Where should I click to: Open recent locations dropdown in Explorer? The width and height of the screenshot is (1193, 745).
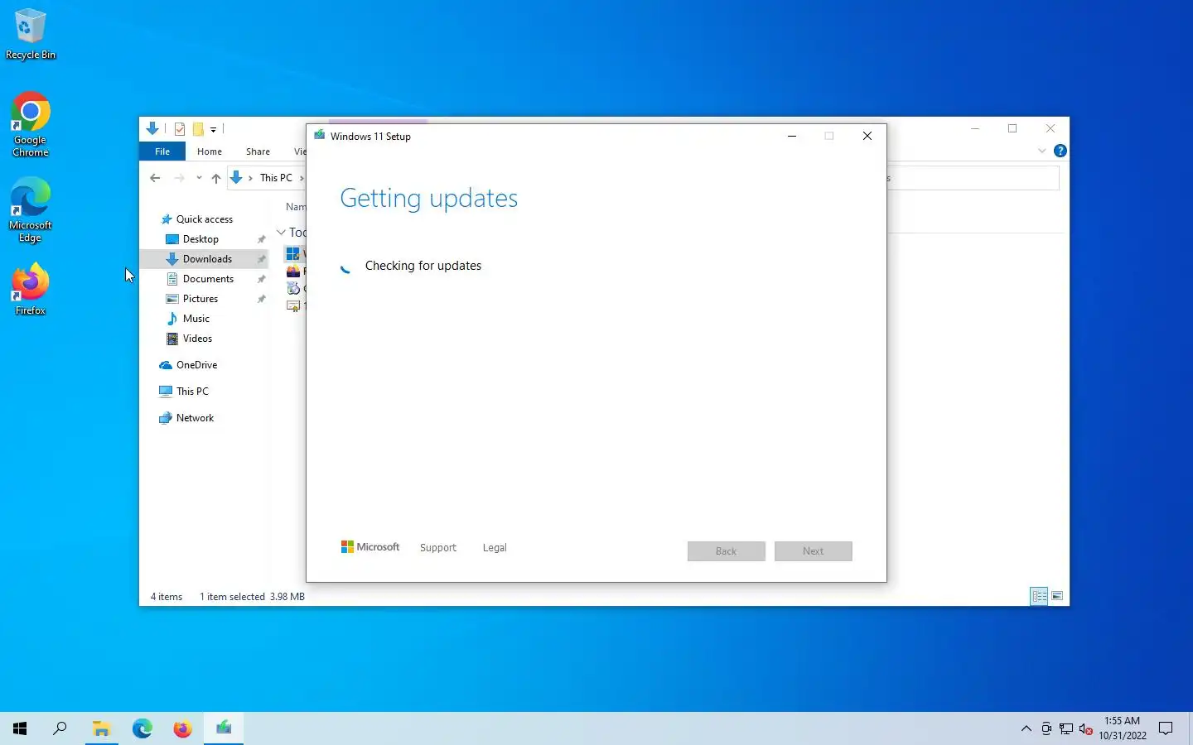199,178
